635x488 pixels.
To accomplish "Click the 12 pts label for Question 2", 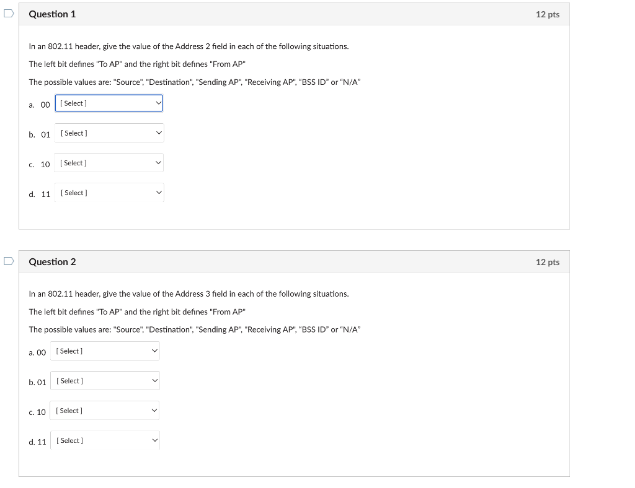I will click(x=547, y=261).
